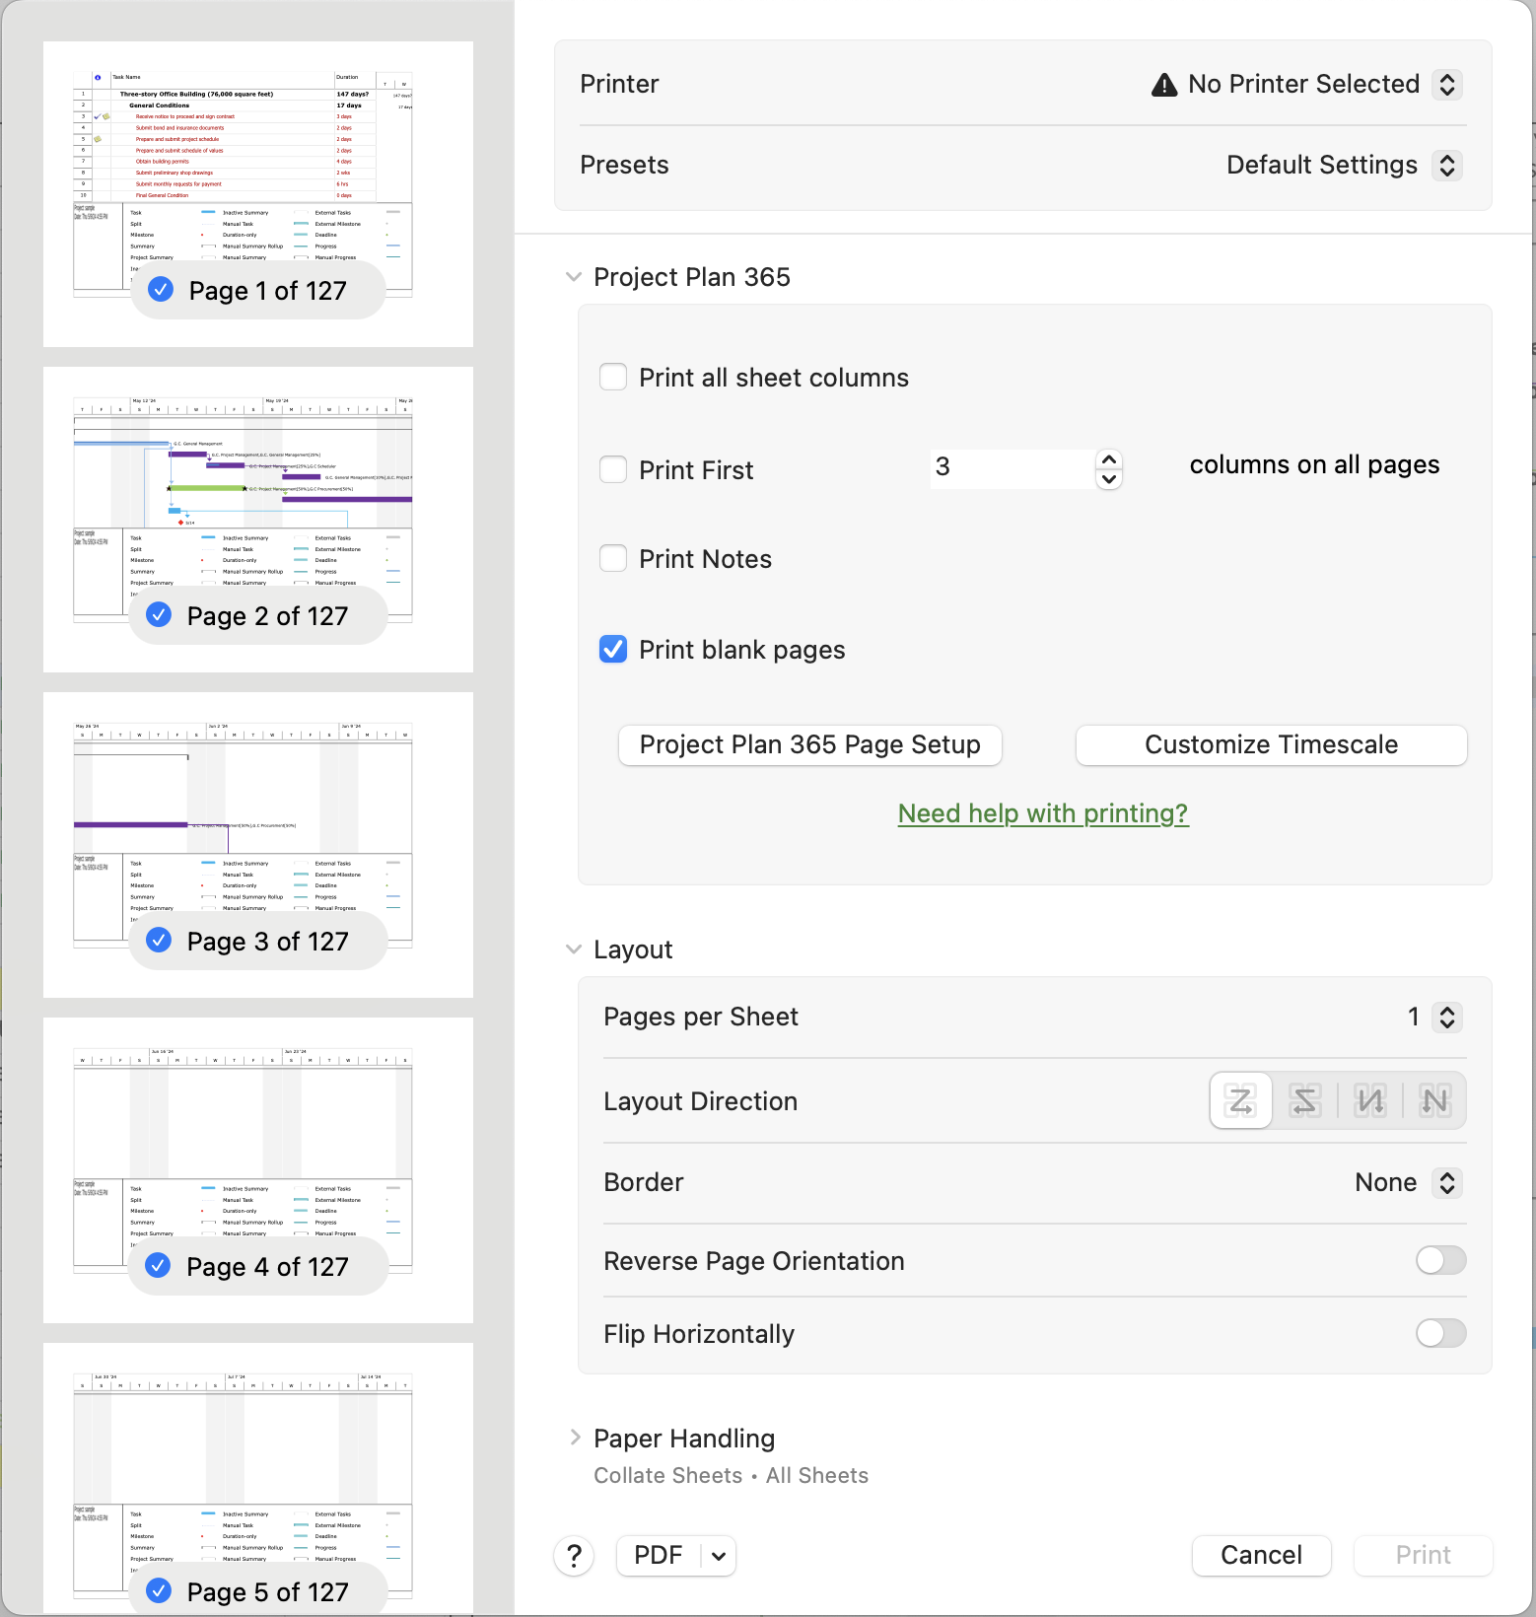Uncheck Print blank pages
The height and width of the screenshot is (1617, 1536).
click(613, 650)
